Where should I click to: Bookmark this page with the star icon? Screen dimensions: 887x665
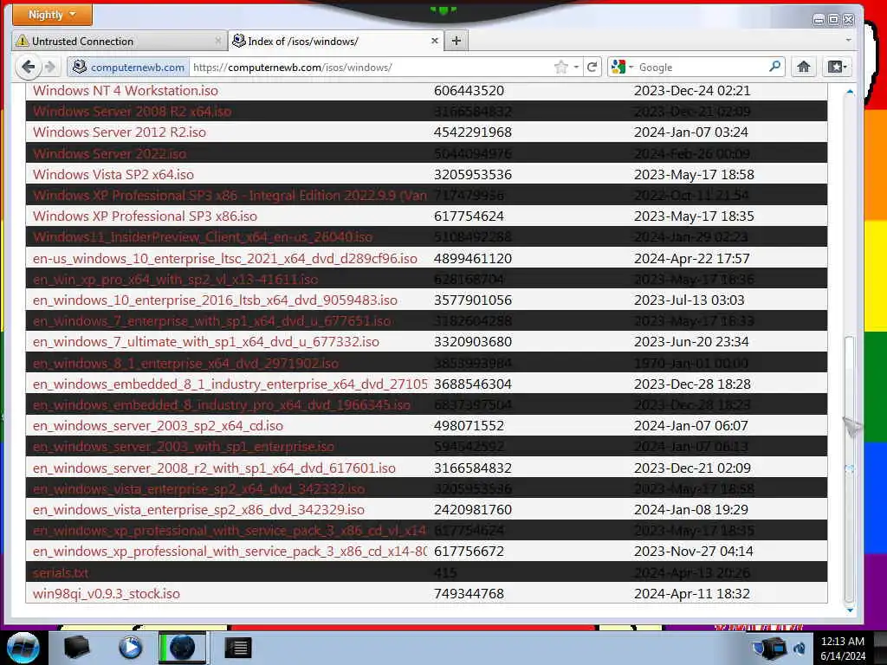(x=560, y=68)
